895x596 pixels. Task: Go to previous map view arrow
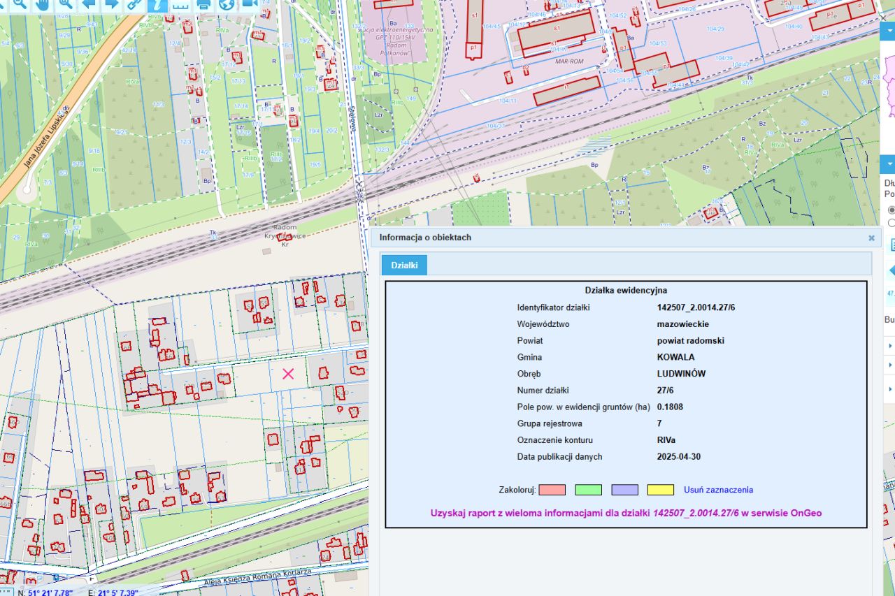89,3
